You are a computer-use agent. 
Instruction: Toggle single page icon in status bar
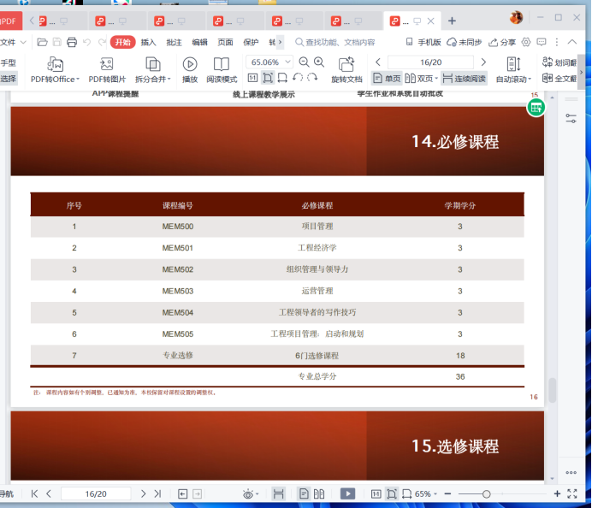pos(304,493)
